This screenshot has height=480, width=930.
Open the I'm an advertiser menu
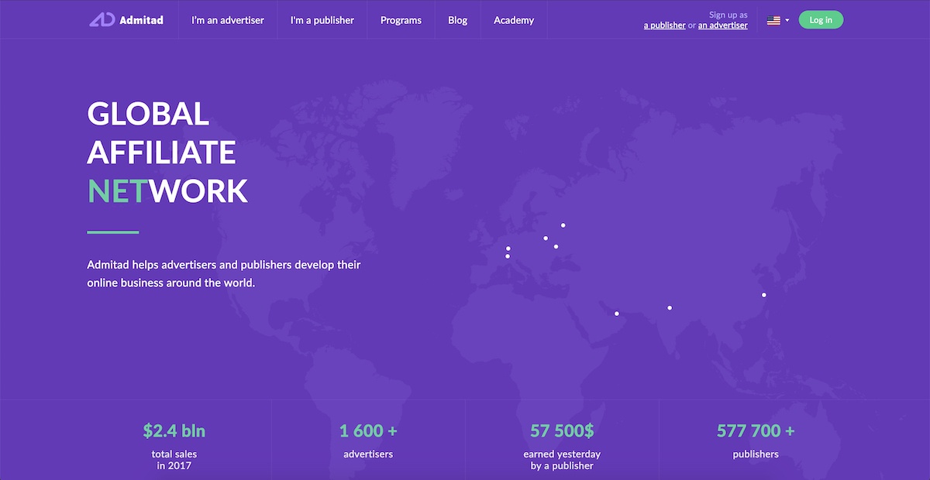point(228,20)
